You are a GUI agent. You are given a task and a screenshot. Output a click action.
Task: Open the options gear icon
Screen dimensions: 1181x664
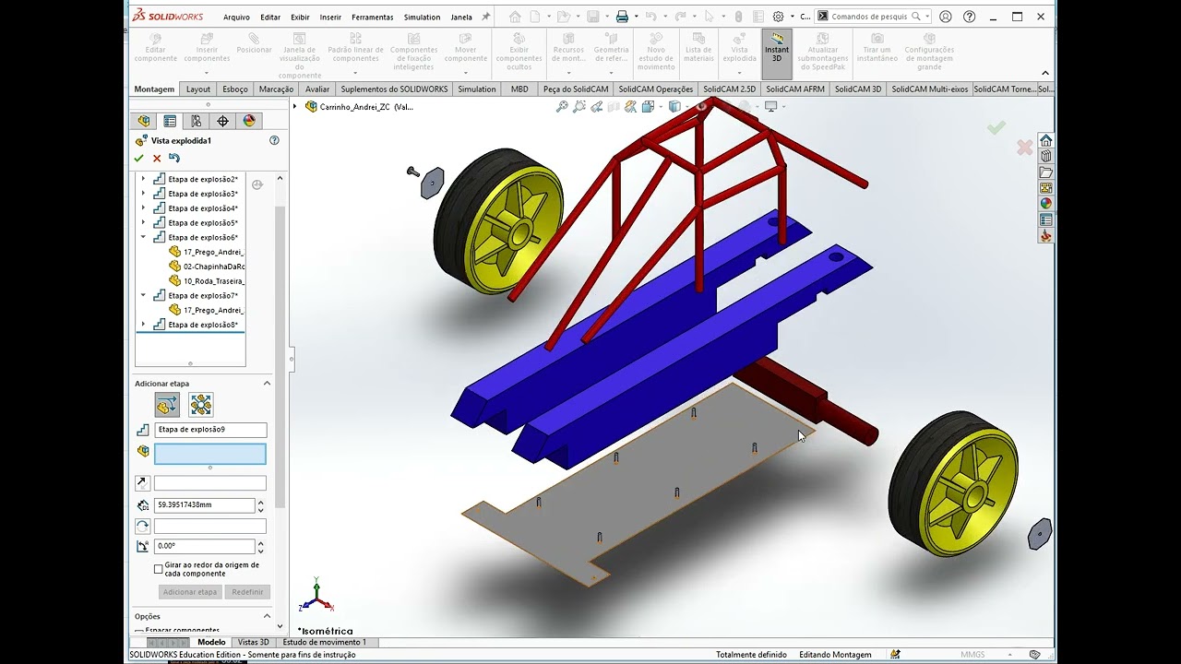pos(778,17)
